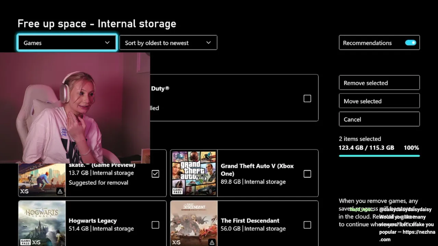The image size is (438, 246).
Task: Click the '51.4 GB | Internal storage' text
Action: click(x=101, y=228)
